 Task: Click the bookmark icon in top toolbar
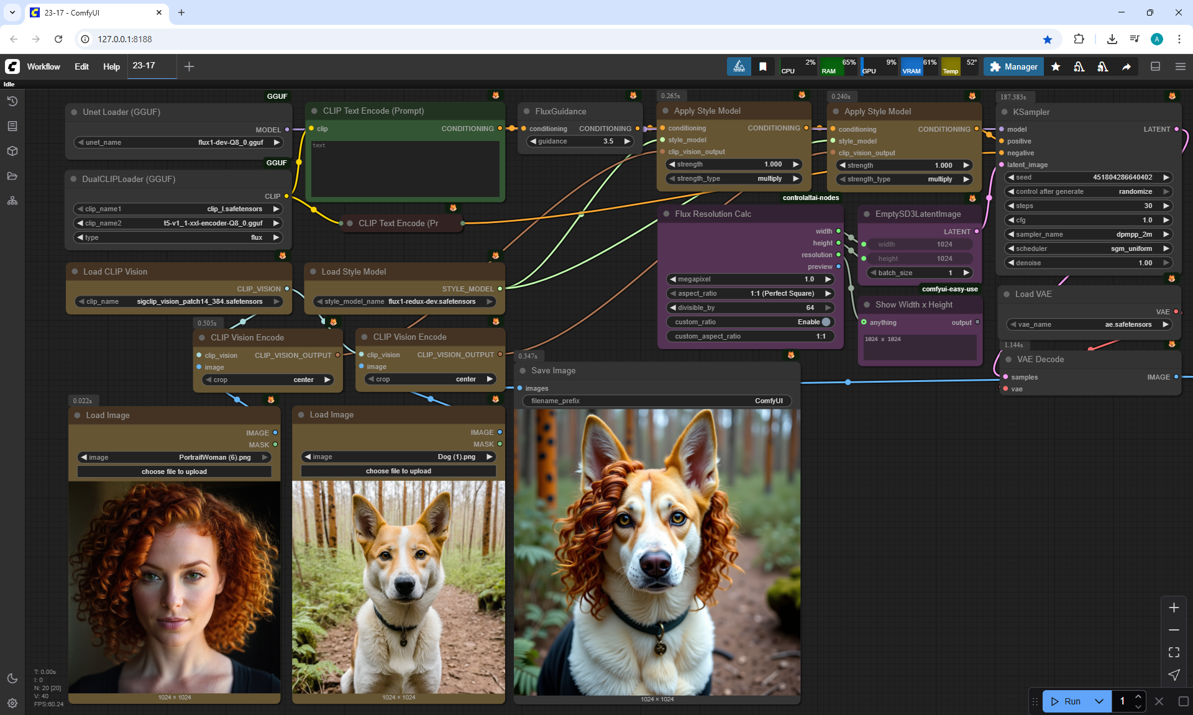[762, 66]
